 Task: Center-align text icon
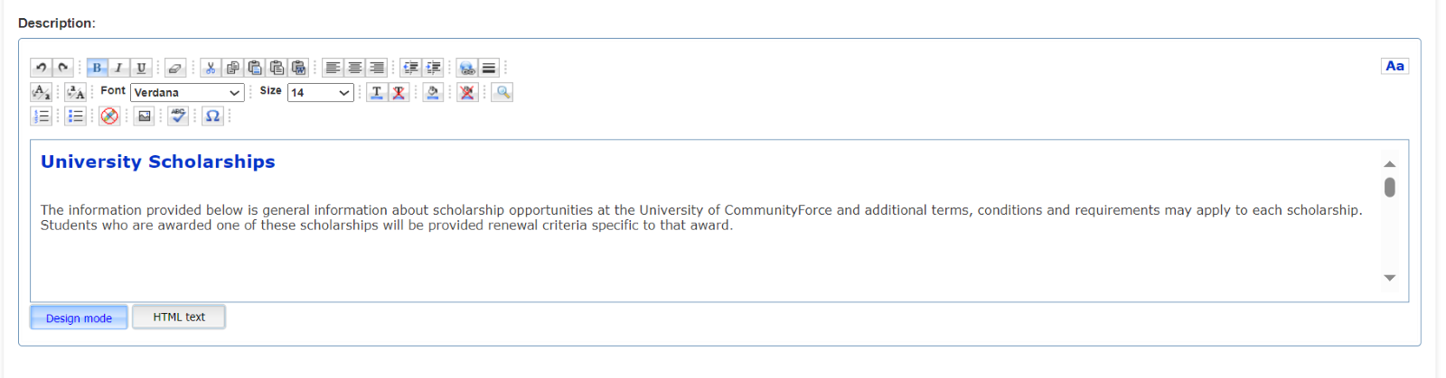coord(355,68)
